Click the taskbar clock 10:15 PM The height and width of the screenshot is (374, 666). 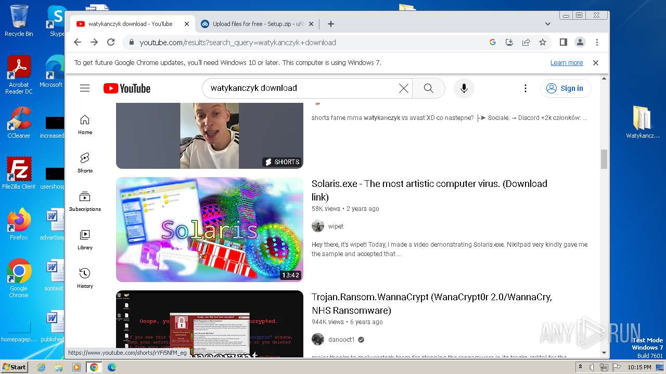point(638,367)
